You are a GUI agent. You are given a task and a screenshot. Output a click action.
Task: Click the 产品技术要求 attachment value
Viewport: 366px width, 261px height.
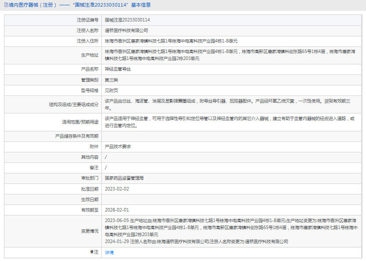tap(118, 147)
